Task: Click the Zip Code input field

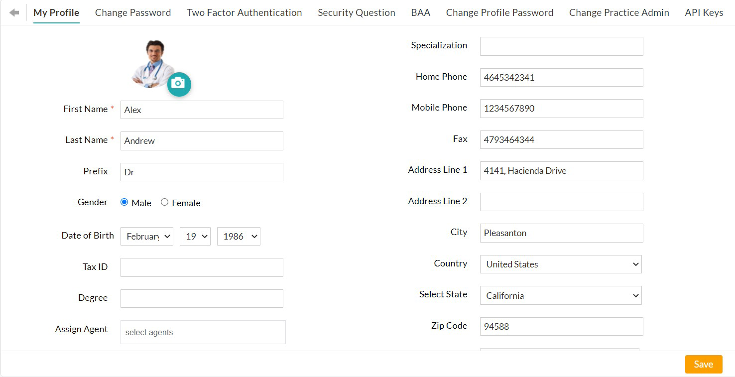Action: coord(561,327)
